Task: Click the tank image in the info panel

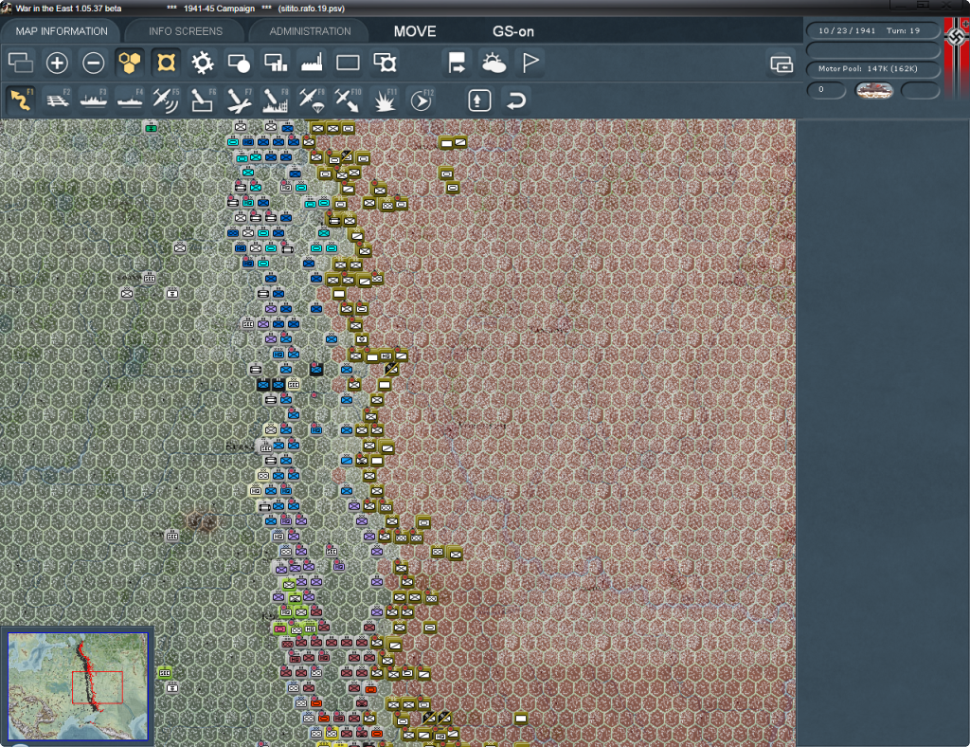Action: point(873,90)
